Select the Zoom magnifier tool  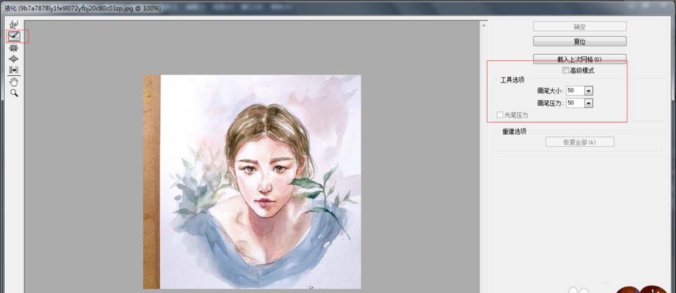click(14, 93)
